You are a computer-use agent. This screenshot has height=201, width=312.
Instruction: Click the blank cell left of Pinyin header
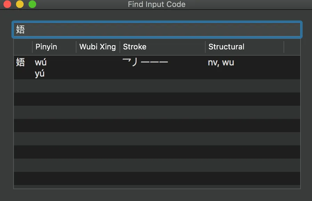pos(23,47)
